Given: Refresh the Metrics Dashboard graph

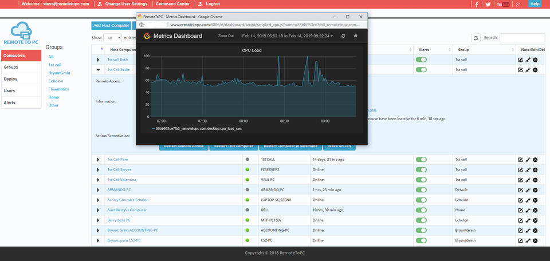Looking at the screenshot, I should tap(343, 36).
